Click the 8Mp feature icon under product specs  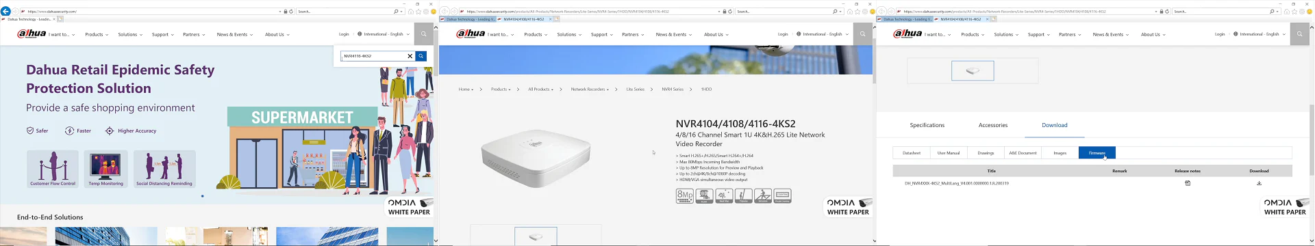pos(684,196)
